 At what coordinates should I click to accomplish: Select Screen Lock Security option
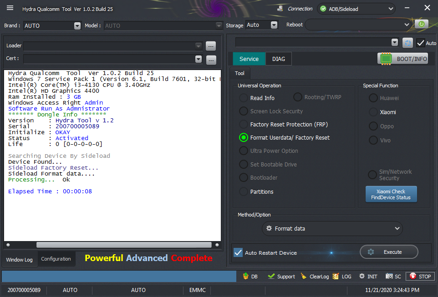244,111
